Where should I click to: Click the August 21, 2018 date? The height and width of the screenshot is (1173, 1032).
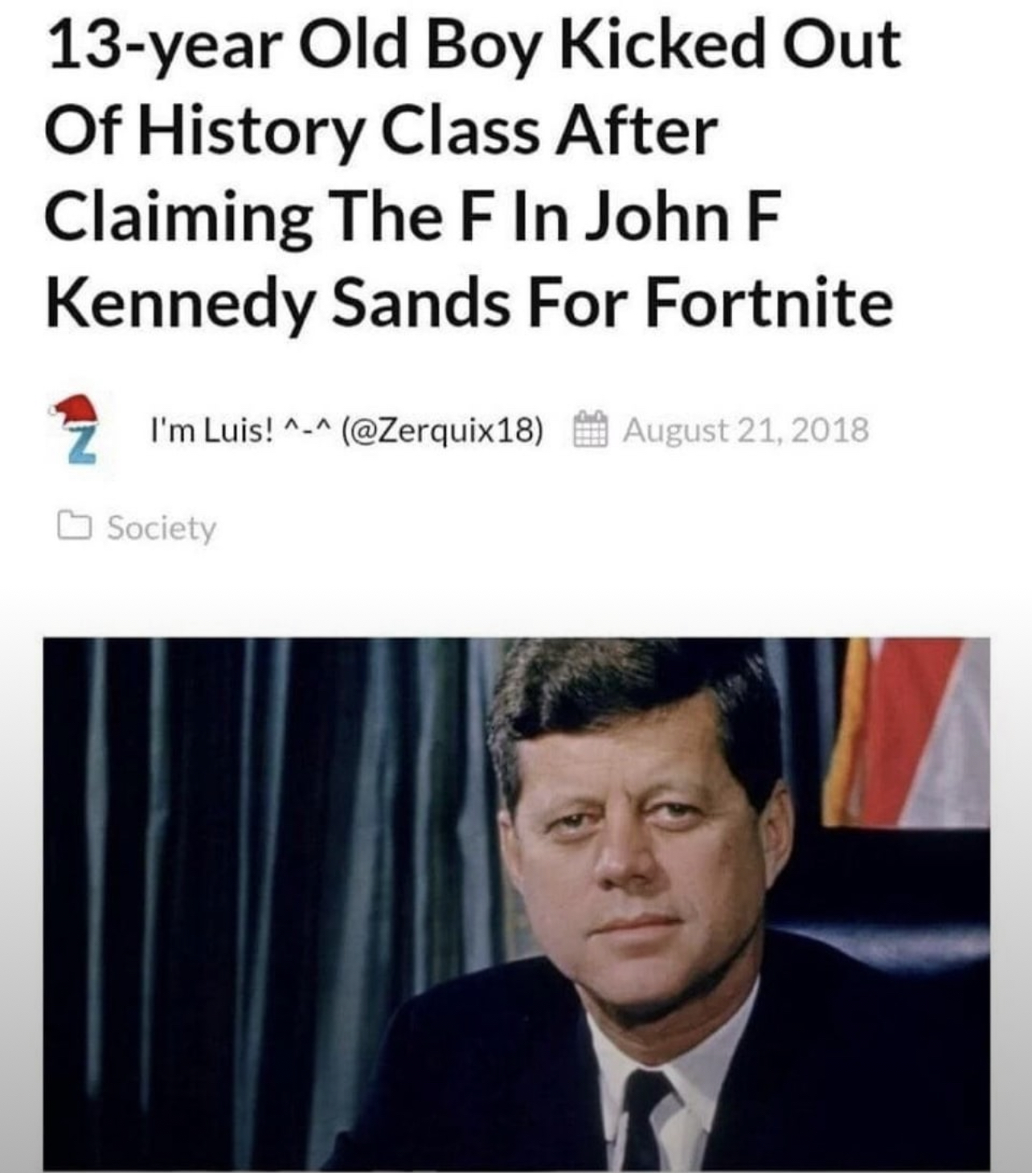747,431
